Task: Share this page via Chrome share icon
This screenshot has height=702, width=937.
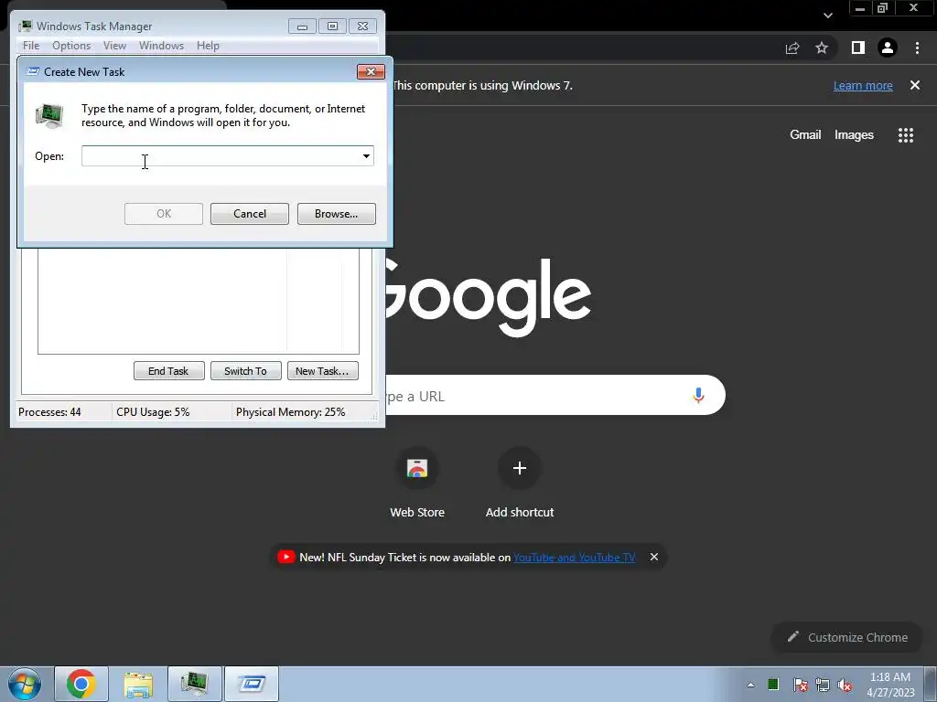Action: [x=792, y=48]
